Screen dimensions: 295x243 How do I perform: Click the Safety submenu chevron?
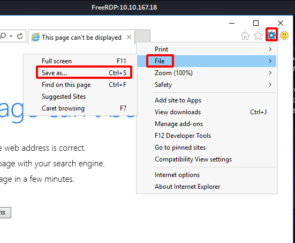[270, 85]
